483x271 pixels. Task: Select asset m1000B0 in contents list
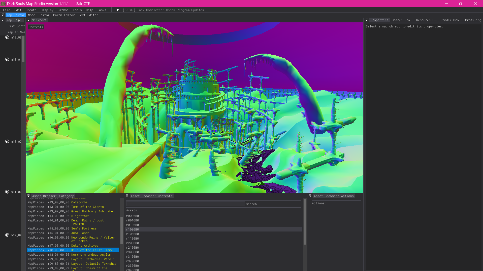pyautogui.click(x=214, y=229)
